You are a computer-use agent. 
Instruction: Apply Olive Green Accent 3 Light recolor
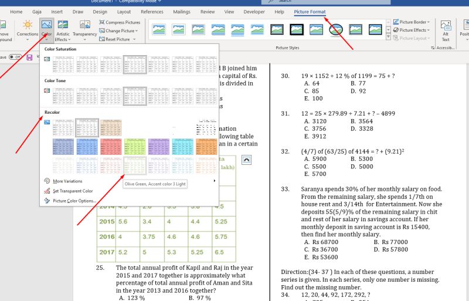pyautogui.click(x=135, y=165)
